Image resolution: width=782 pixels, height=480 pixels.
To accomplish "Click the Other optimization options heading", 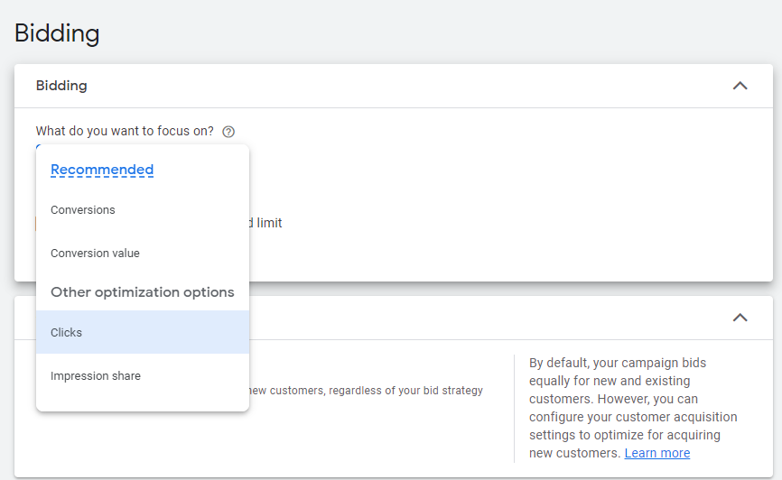I will pos(142,292).
